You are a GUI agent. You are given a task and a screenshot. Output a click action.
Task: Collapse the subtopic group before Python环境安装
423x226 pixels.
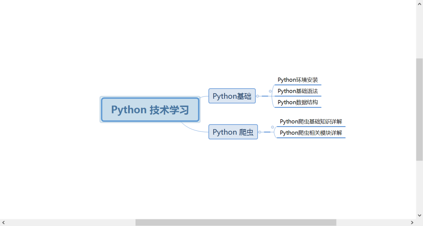point(270,91)
